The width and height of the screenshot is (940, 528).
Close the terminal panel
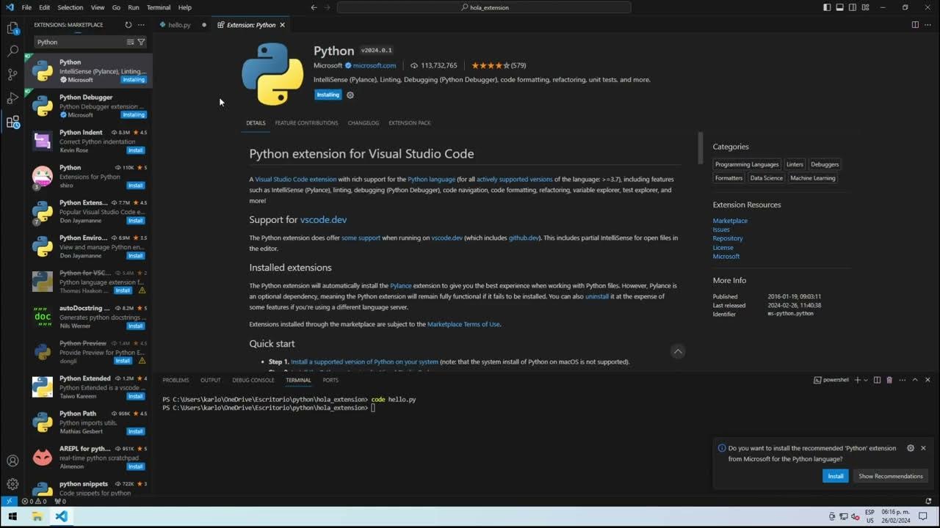928,380
